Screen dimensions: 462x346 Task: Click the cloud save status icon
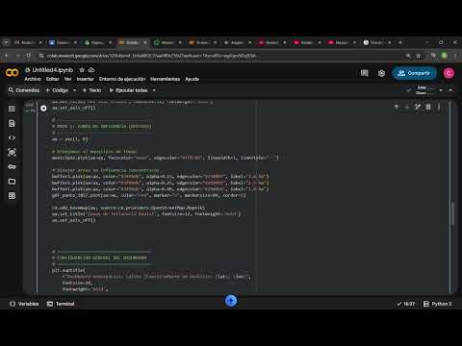[91, 70]
